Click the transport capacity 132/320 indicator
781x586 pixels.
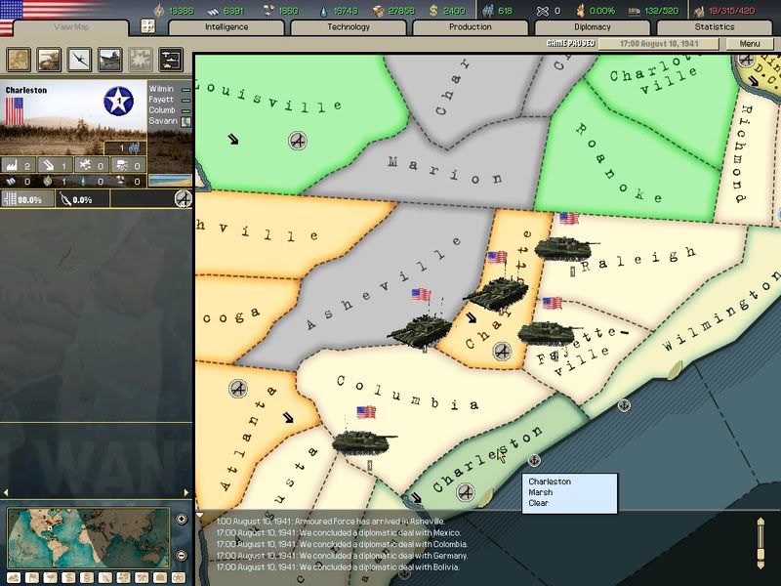click(x=653, y=11)
